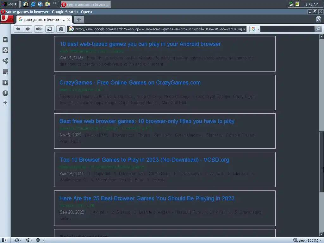
Task: Click the taskbar clock showing 2:45 AM
Action: coord(312,4)
